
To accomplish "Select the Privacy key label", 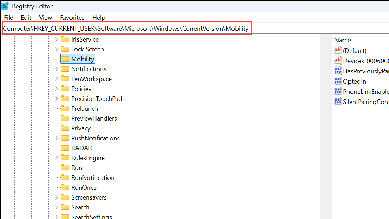I will tap(81, 128).
